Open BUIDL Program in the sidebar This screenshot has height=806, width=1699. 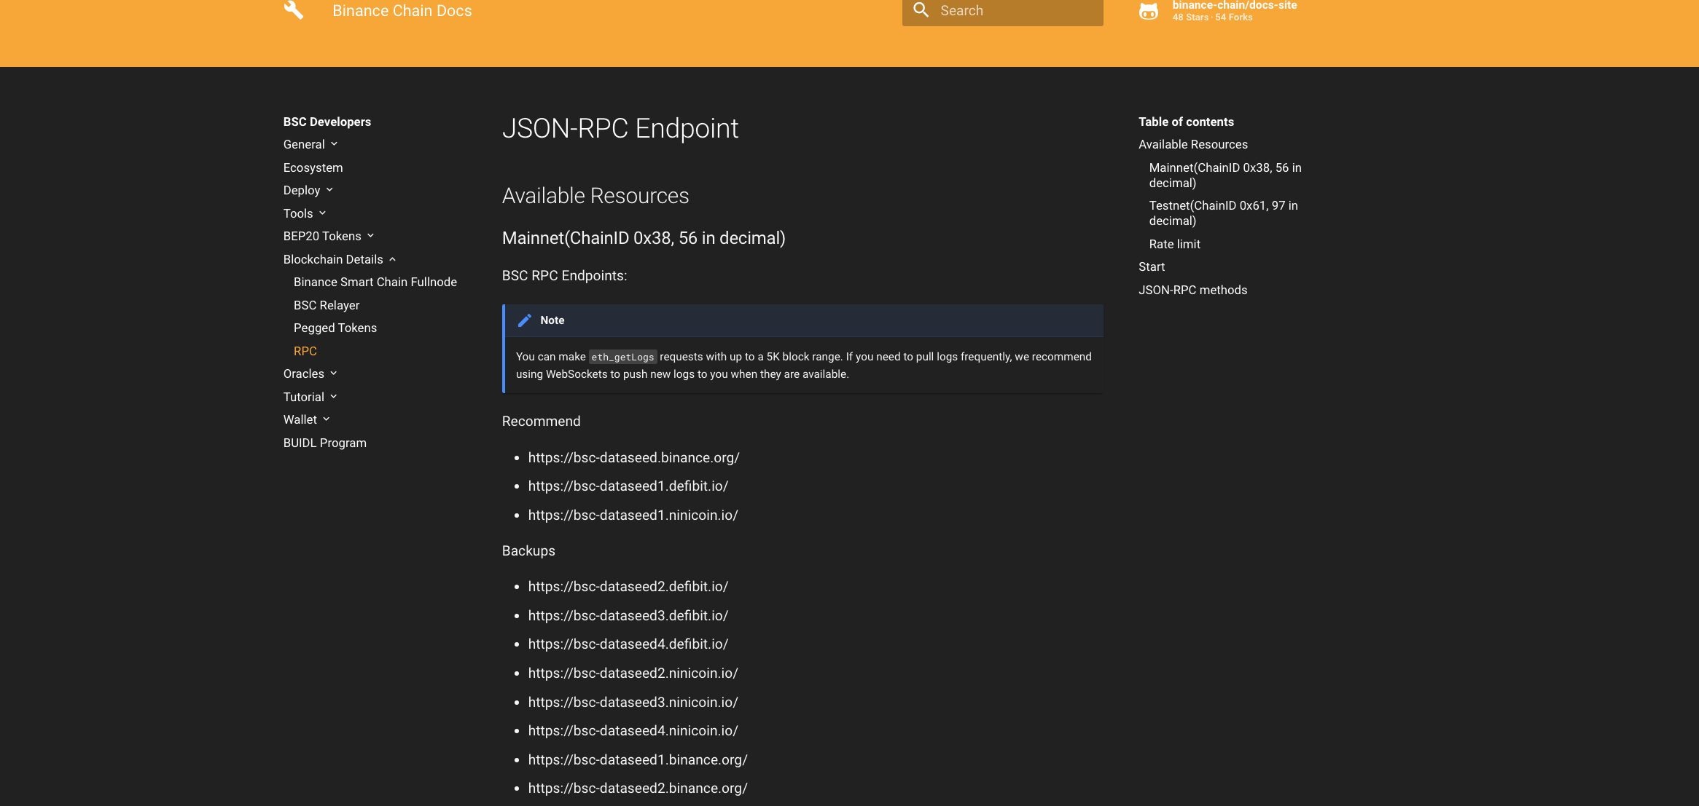pos(325,443)
